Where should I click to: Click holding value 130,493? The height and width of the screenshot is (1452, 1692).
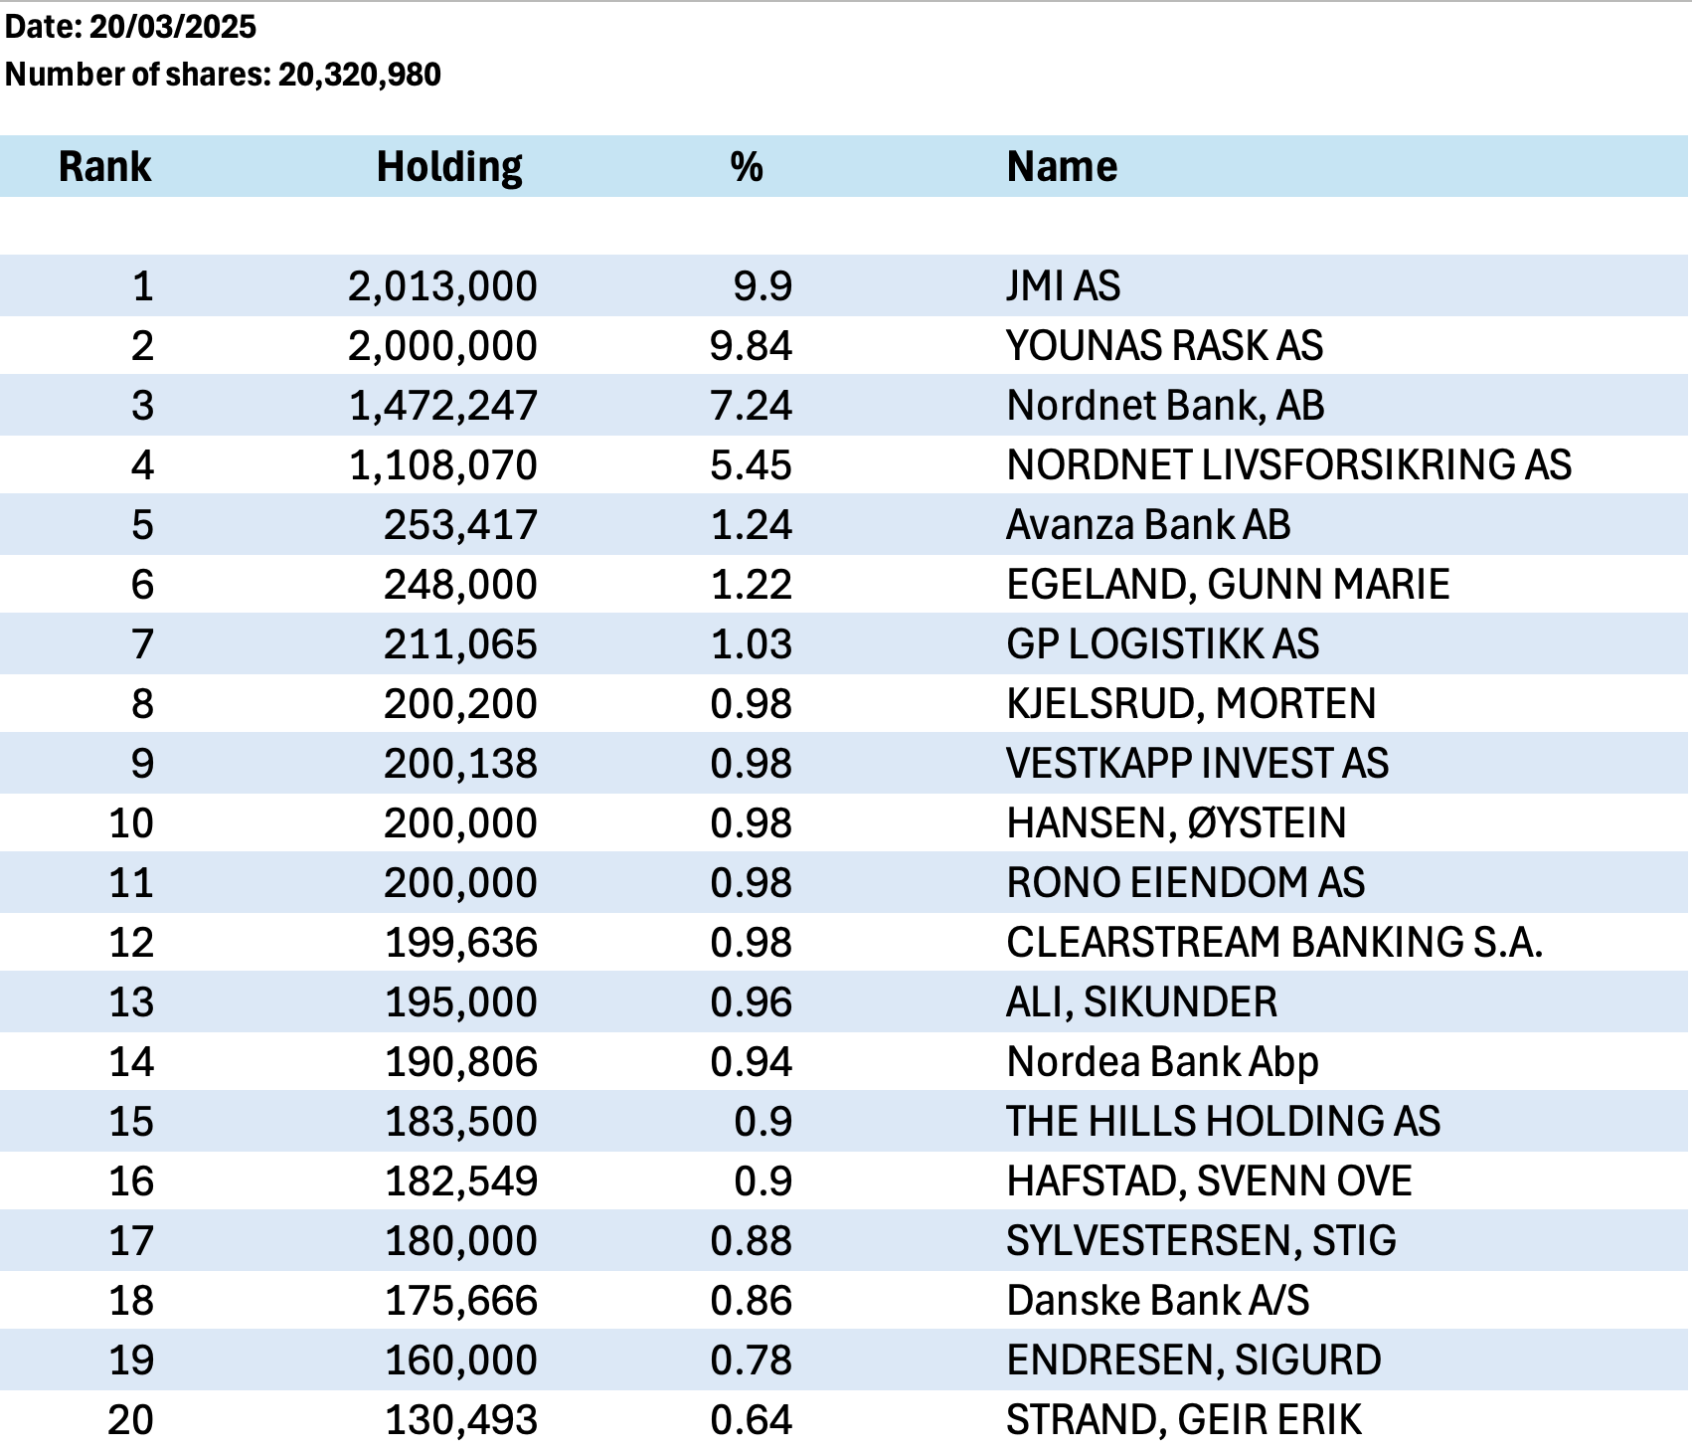tap(460, 1420)
